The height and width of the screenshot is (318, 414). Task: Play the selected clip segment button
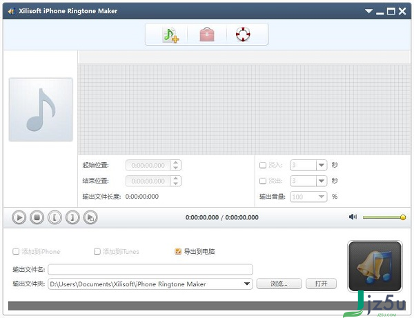point(90,217)
